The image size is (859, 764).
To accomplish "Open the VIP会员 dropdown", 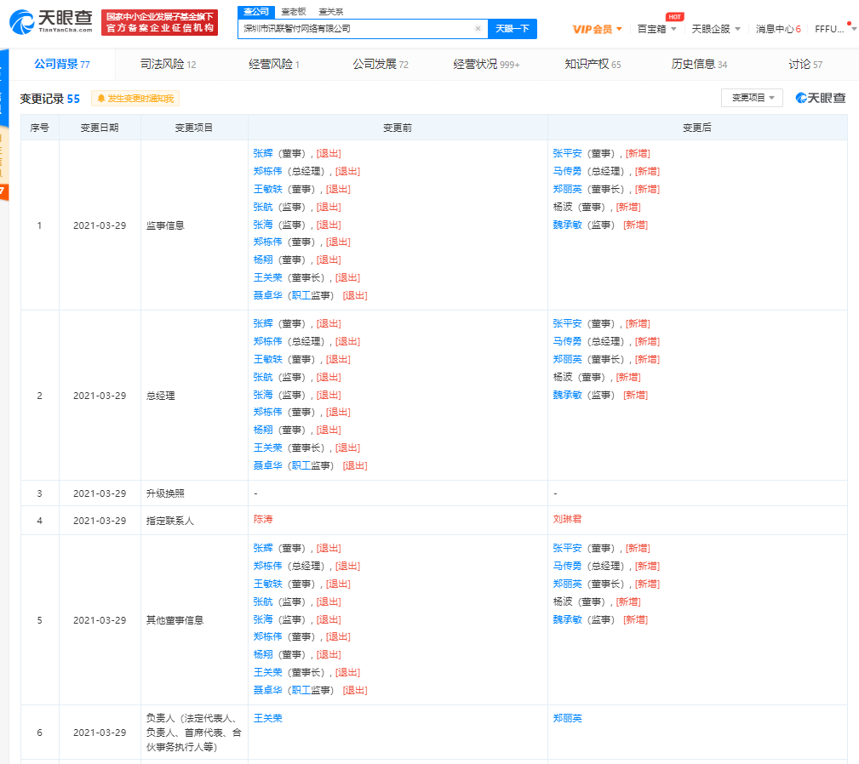I will click(597, 29).
